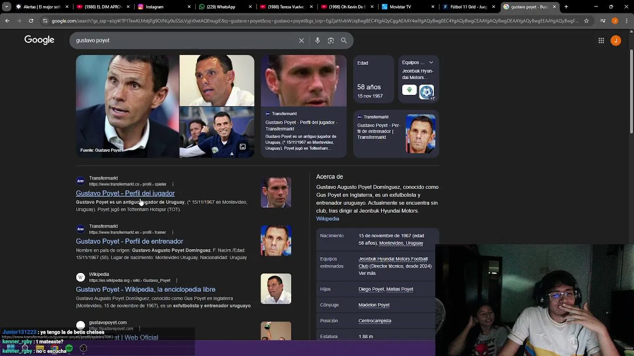This screenshot has height=356, width=634.
Task: Click the Edad 58 años card
Action: pyautogui.click(x=374, y=78)
